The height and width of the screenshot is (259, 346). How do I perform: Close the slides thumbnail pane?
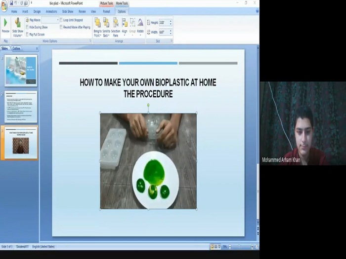tap(37, 48)
